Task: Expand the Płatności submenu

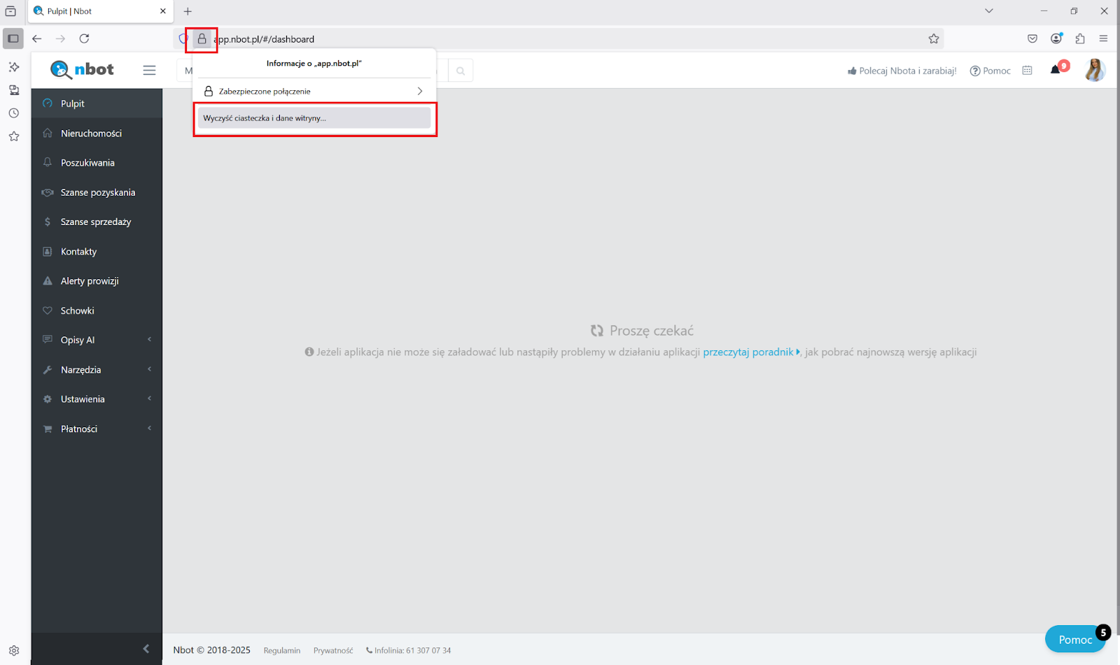Action: pyautogui.click(x=97, y=429)
